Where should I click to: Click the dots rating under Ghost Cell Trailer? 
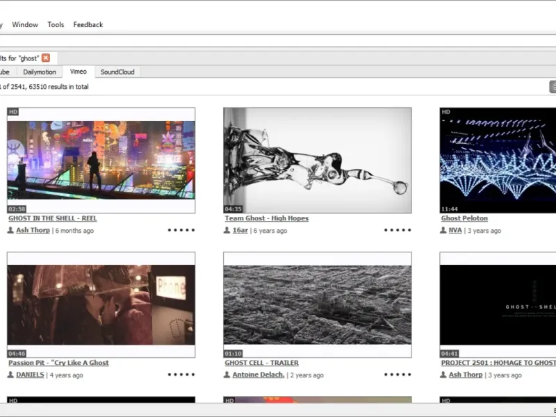[398, 375]
